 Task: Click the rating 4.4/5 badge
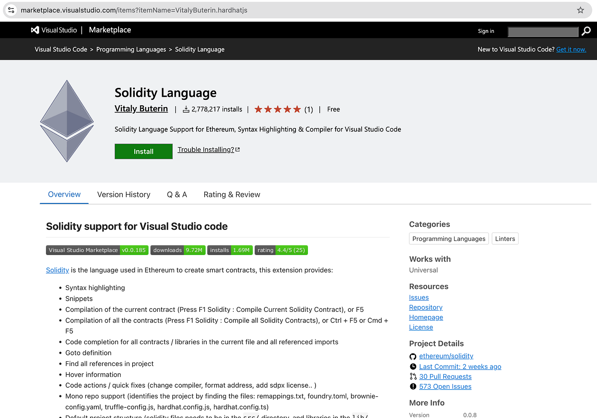(281, 250)
